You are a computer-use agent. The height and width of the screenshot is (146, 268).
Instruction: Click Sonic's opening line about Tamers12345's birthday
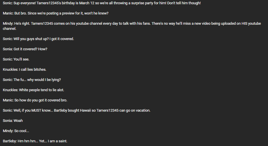(x=102, y=3)
